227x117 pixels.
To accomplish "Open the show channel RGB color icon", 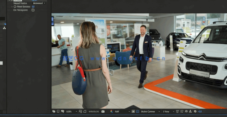I will coord(111,111).
